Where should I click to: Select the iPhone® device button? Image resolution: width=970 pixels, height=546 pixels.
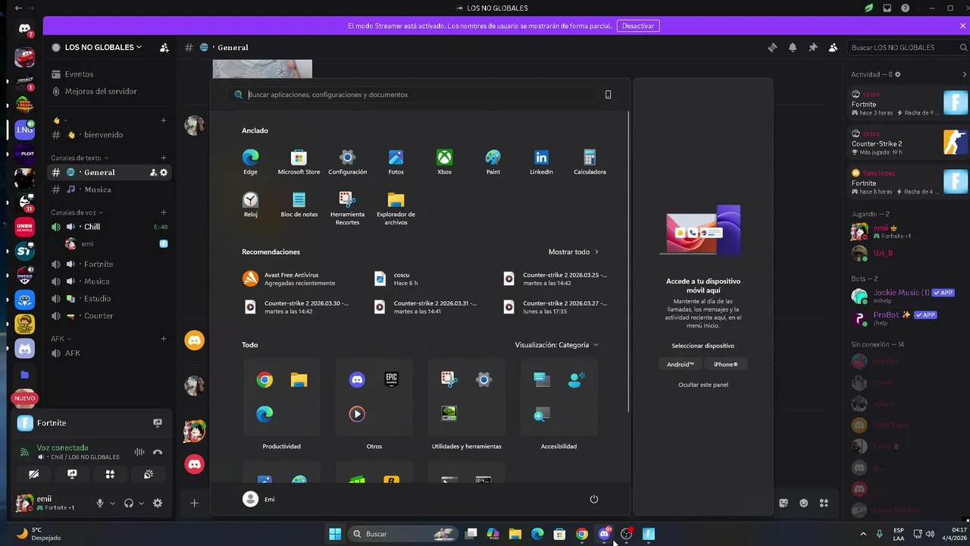click(x=725, y=364)
